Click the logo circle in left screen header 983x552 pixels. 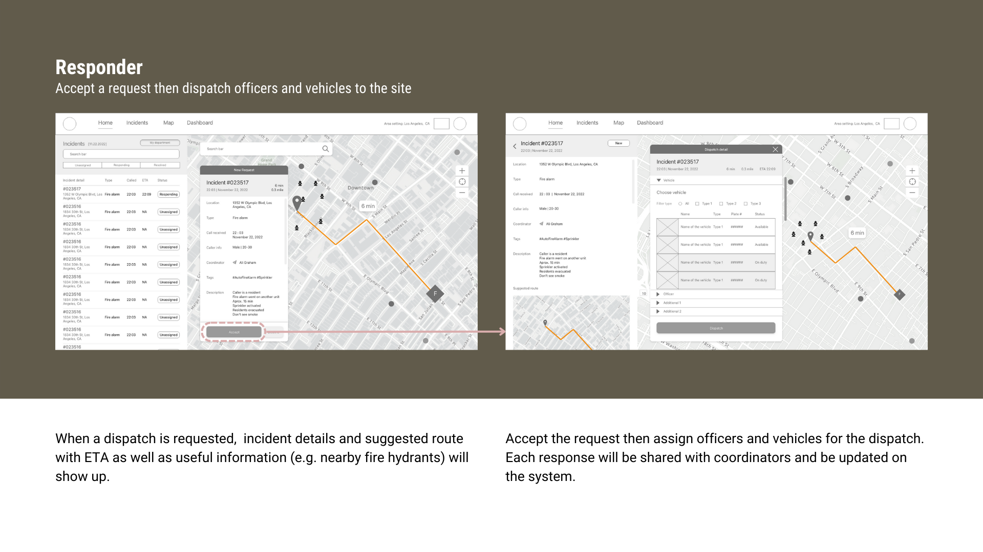click(x=70, y=124)
